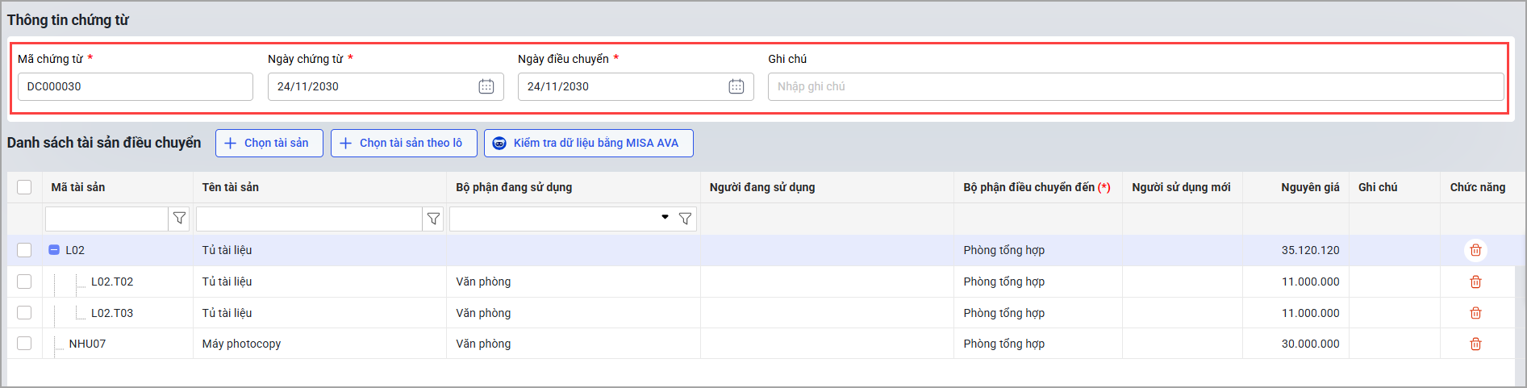Viewport: 1527px width, 388px height.
Task: Toggle the select-all checkbox in table header
Action: pos(24,187)
